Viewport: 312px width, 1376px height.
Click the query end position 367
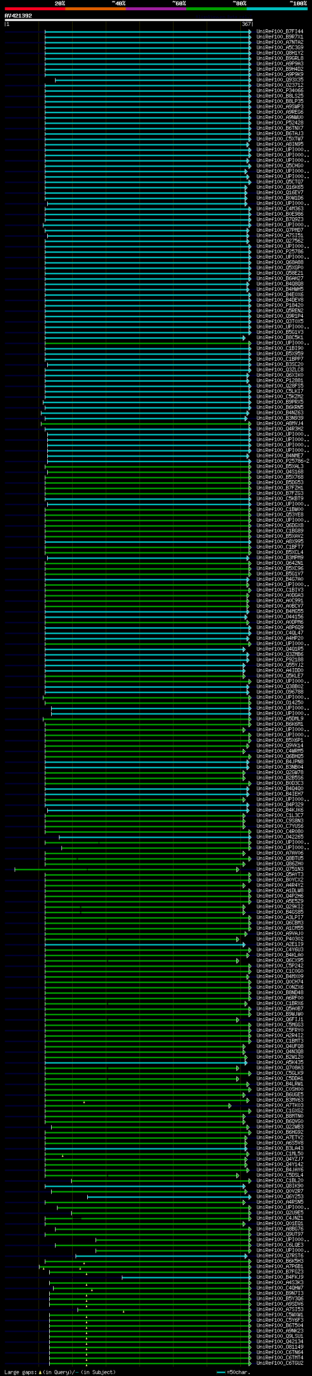click(246, 24)
